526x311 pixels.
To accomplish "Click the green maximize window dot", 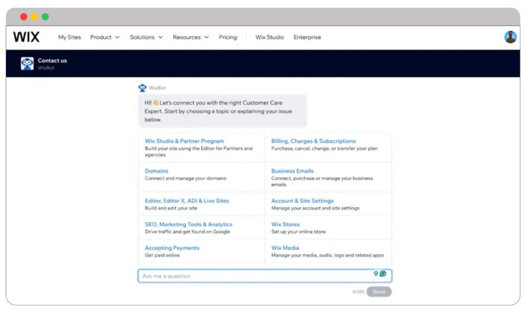I will pyautogui.click(x=45, y=17).
